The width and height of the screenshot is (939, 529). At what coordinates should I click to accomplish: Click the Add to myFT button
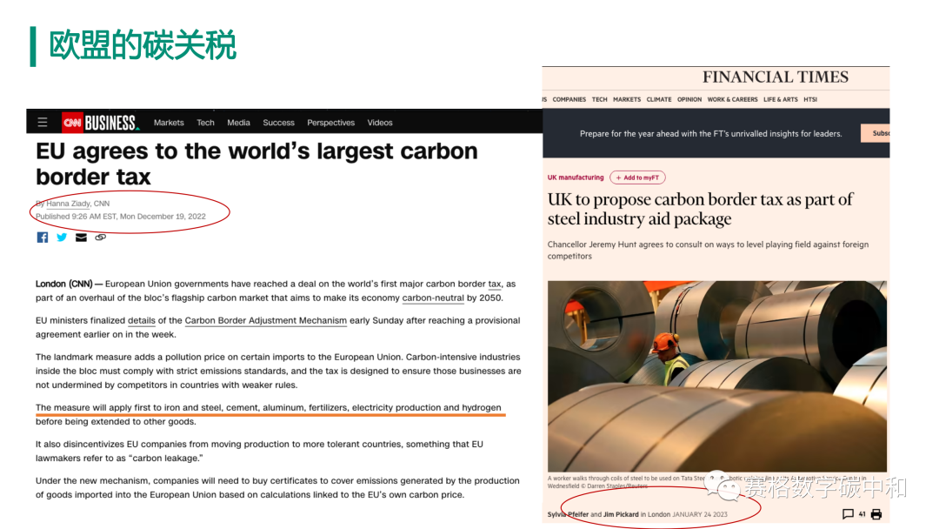point(637,177)
